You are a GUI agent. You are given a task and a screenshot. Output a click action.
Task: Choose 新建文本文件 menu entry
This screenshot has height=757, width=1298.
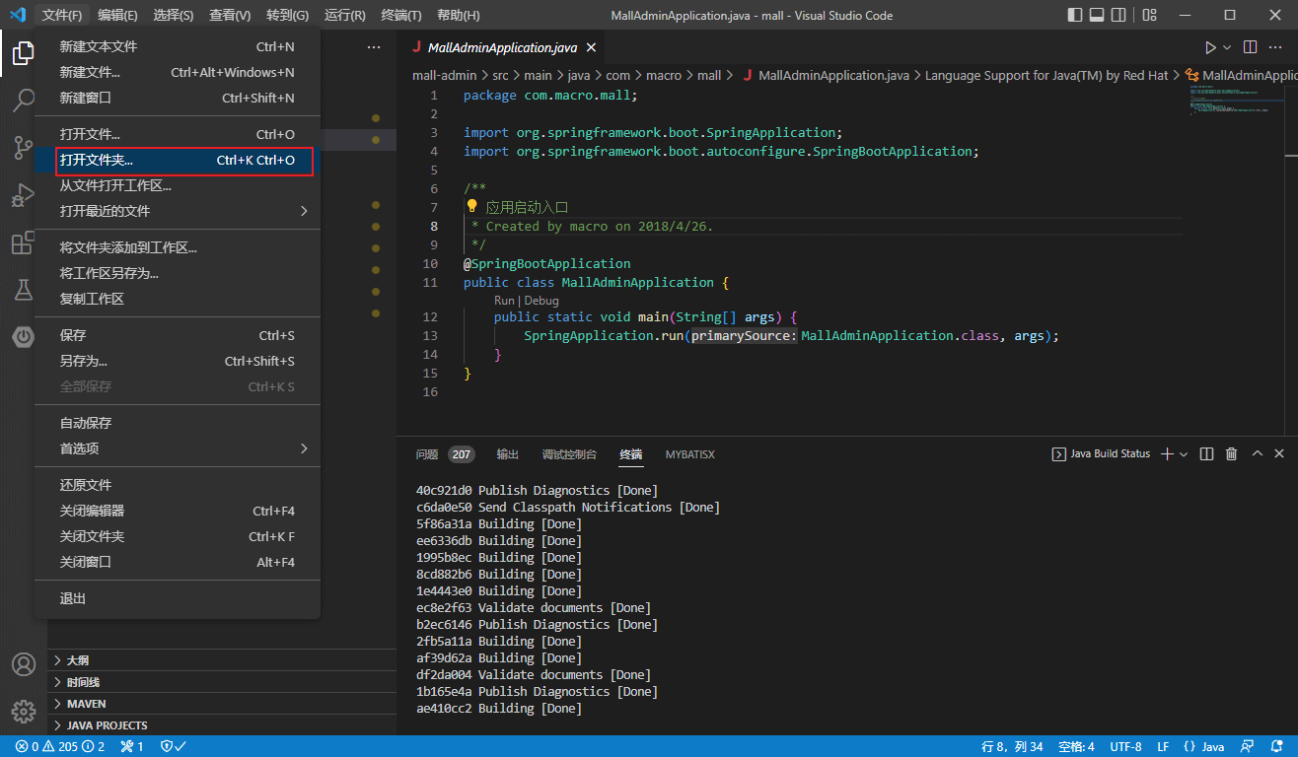click(178, 46)
